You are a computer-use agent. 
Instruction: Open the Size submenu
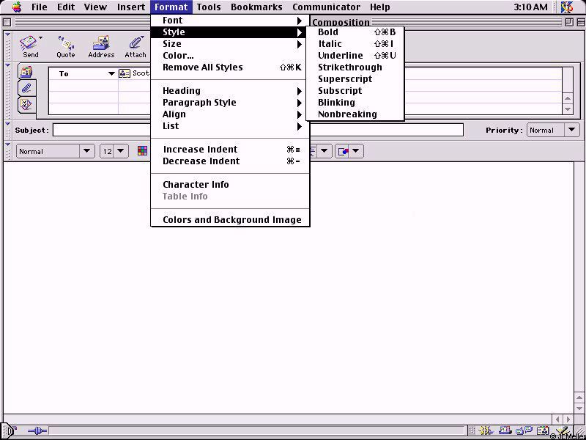(230, 44)
